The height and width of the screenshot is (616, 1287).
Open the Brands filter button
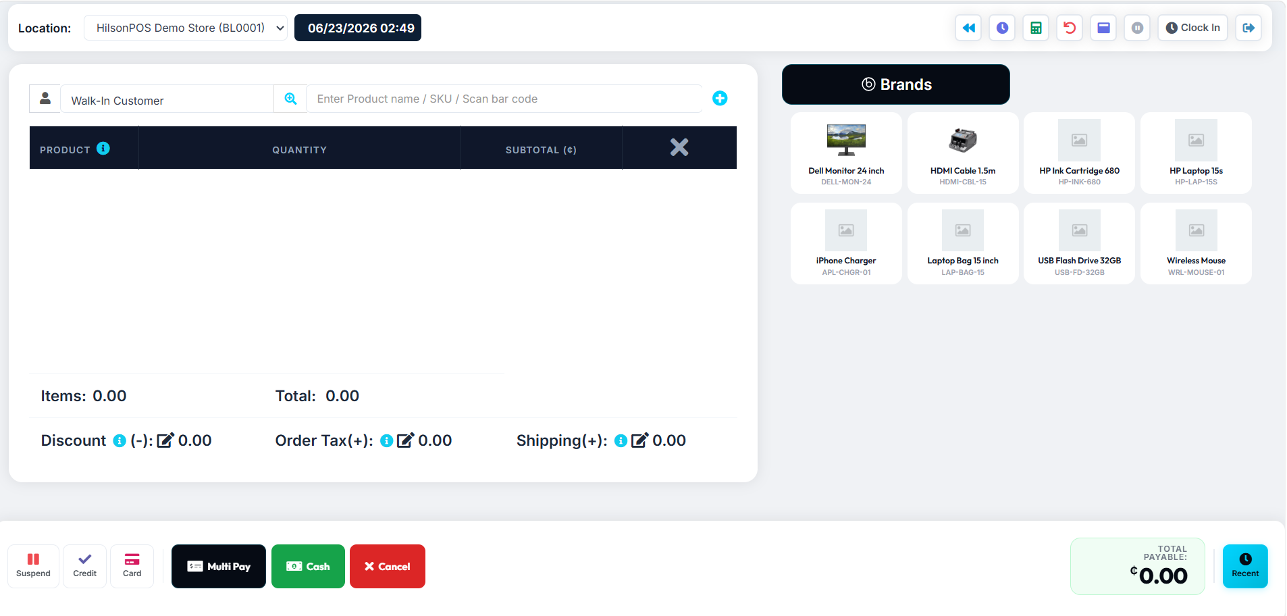coord(896,84)
